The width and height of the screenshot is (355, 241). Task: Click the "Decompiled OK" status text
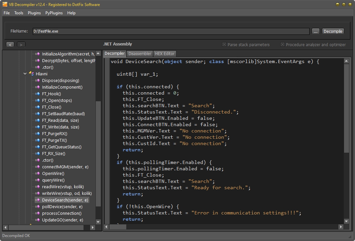coord(16,236)
